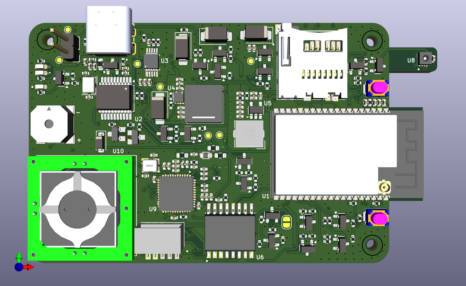Click the U4 silkscreen label
The image size is (466, 286).
[x=171, y=88]
